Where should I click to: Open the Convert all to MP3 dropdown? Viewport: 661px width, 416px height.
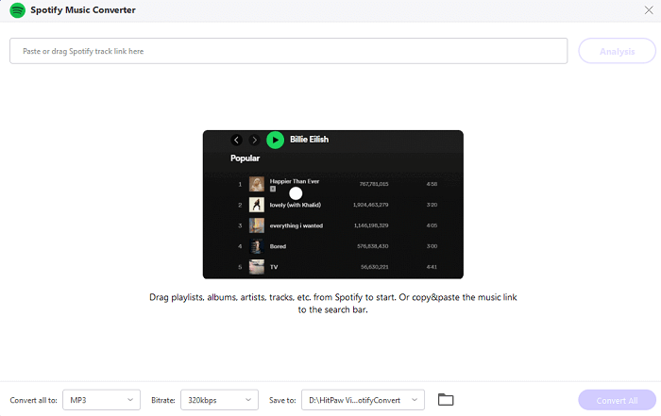101,400
